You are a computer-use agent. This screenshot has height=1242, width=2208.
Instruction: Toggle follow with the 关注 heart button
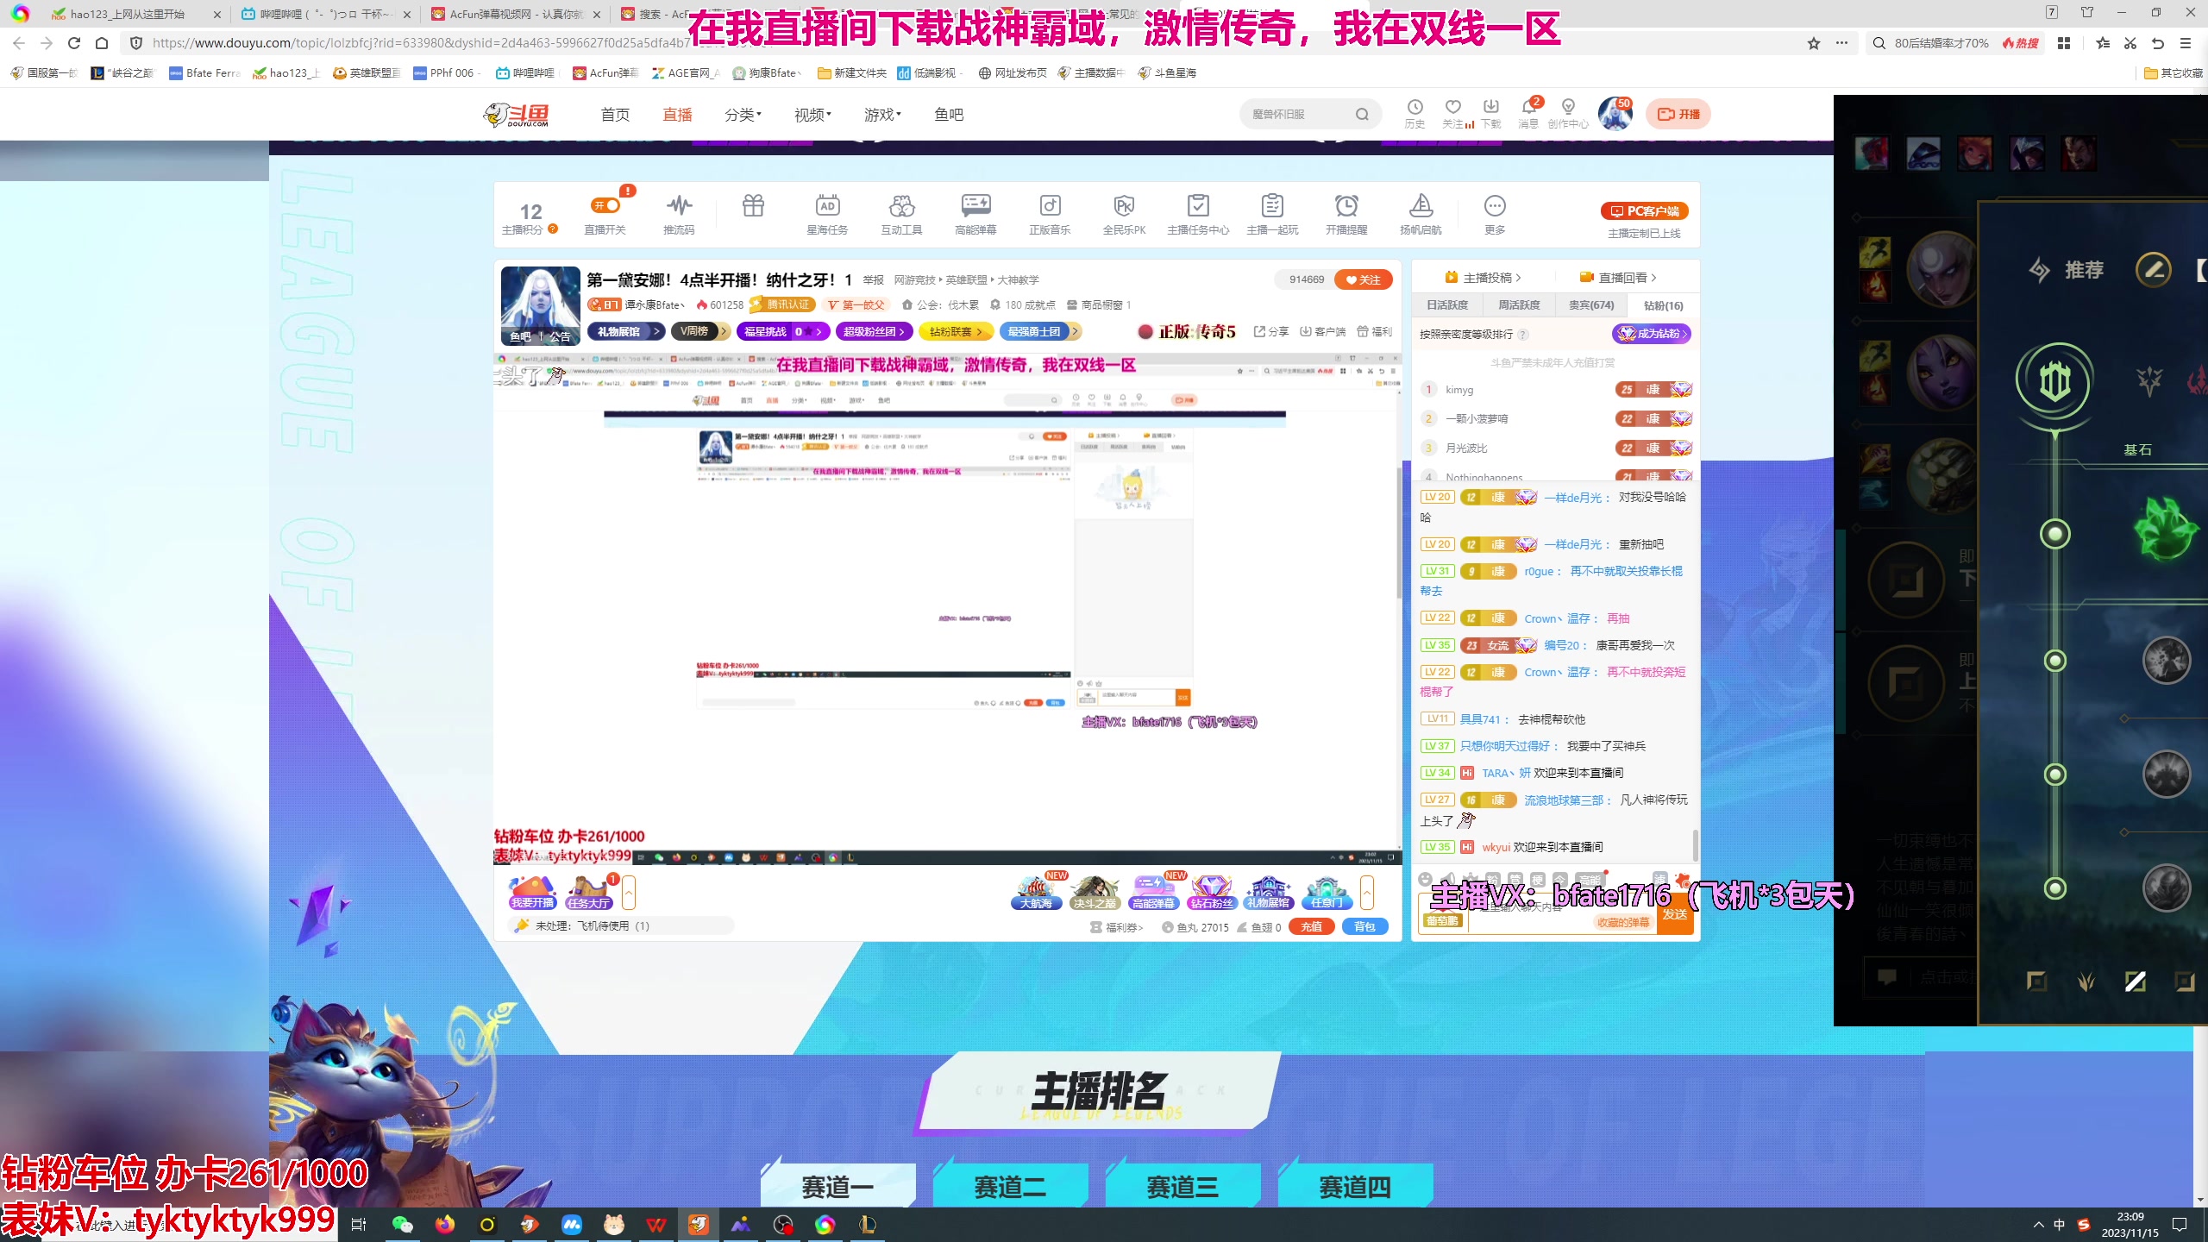pyautogui.click(x=1363, y=279)
